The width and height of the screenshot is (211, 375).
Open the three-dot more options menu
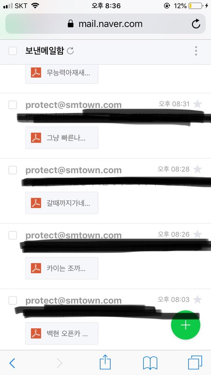[196, 51]
